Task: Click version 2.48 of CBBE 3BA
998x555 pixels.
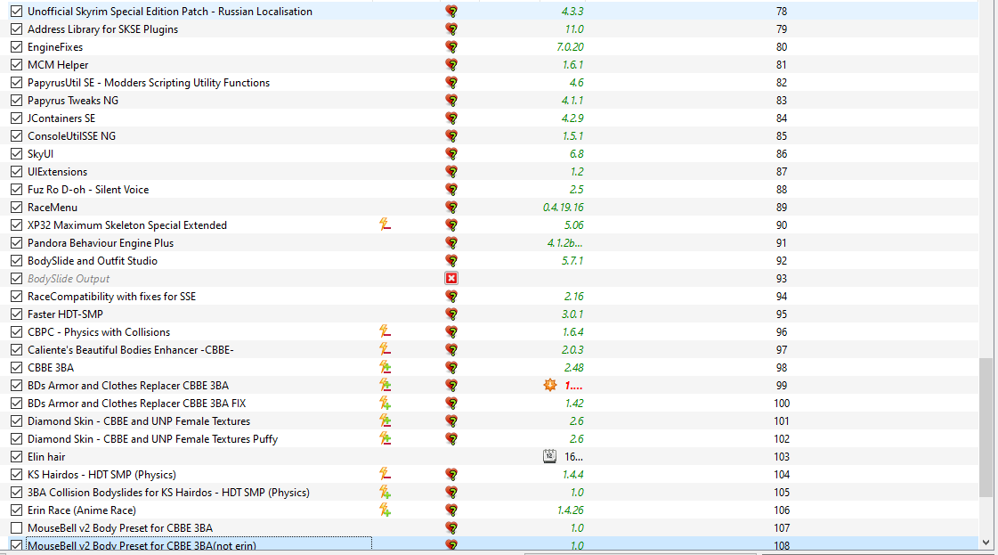Action: (x=573, y=367)
